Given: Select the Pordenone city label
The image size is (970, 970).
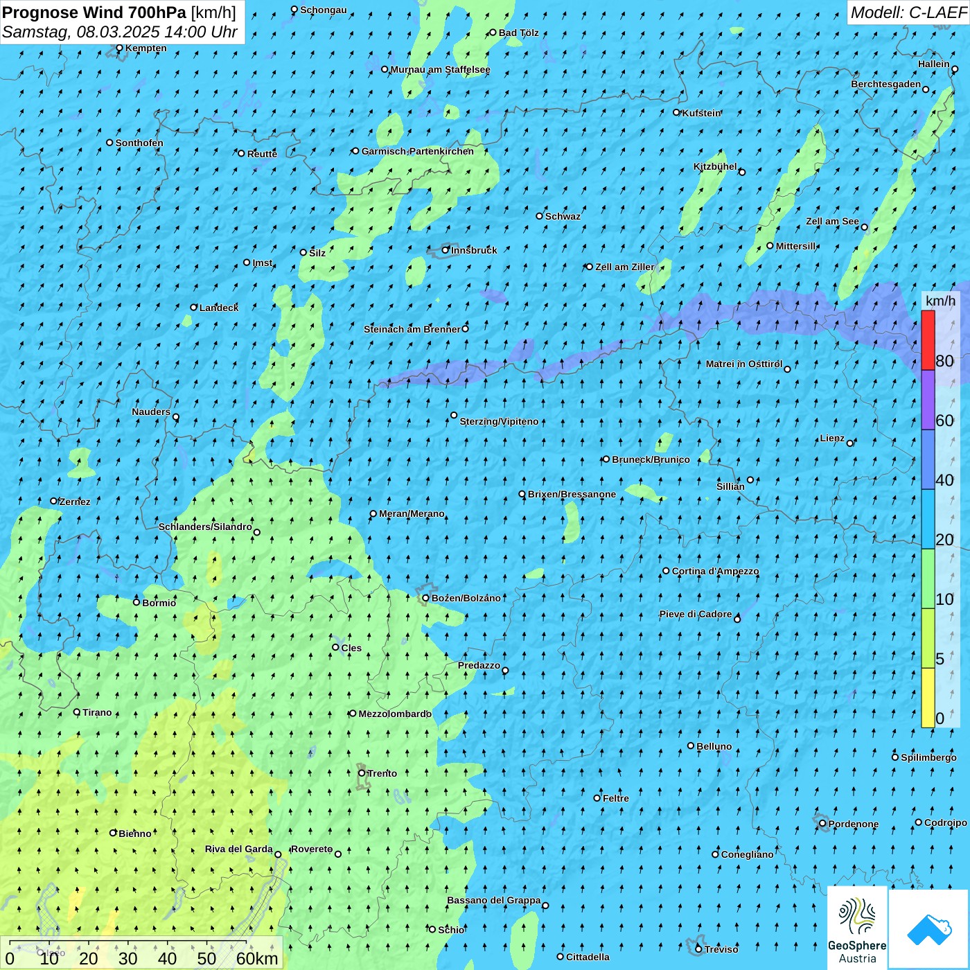Looking at the screenshot, I should [854, 824].
